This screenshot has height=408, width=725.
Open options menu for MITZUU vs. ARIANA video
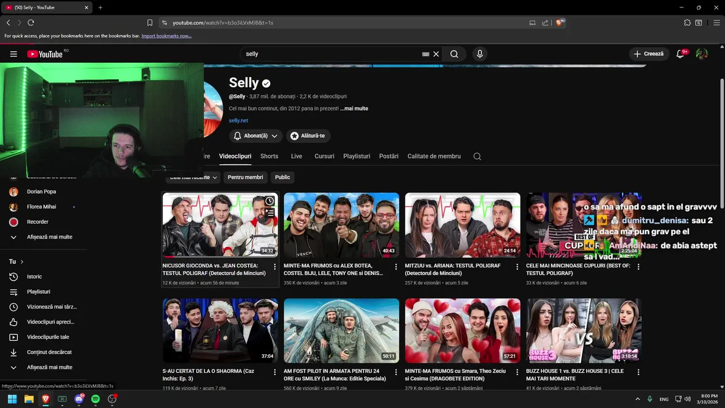click(x=517, y=266)
